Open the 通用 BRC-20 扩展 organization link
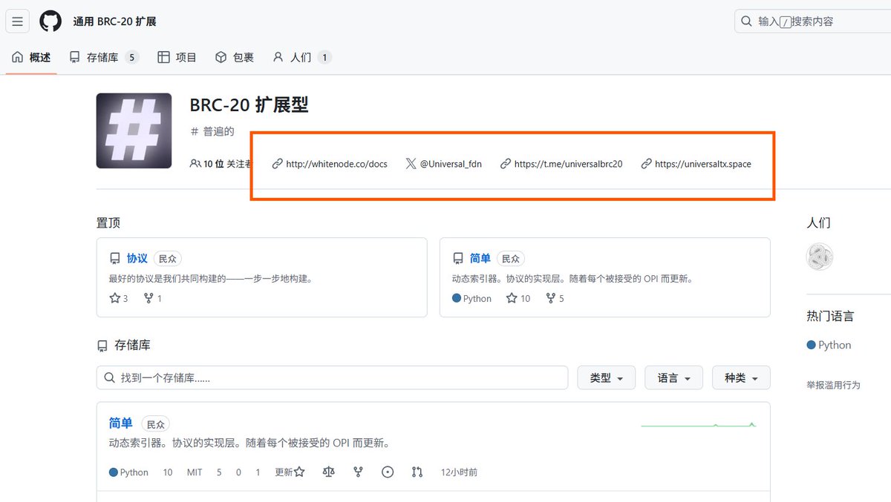The image size is (891, 502). (x=114, y=22)
